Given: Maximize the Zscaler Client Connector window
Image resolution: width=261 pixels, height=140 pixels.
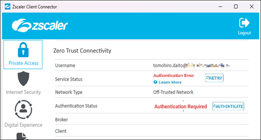Looking at the screenshot, I should click(236, 6).
